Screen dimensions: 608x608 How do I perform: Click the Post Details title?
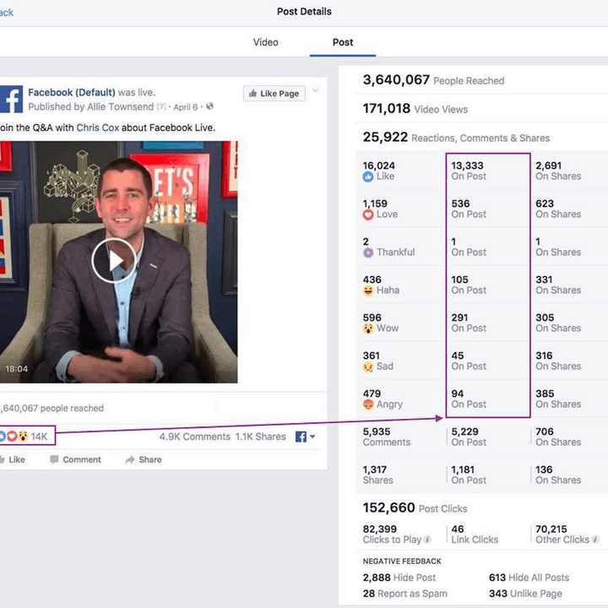(304, 12)
